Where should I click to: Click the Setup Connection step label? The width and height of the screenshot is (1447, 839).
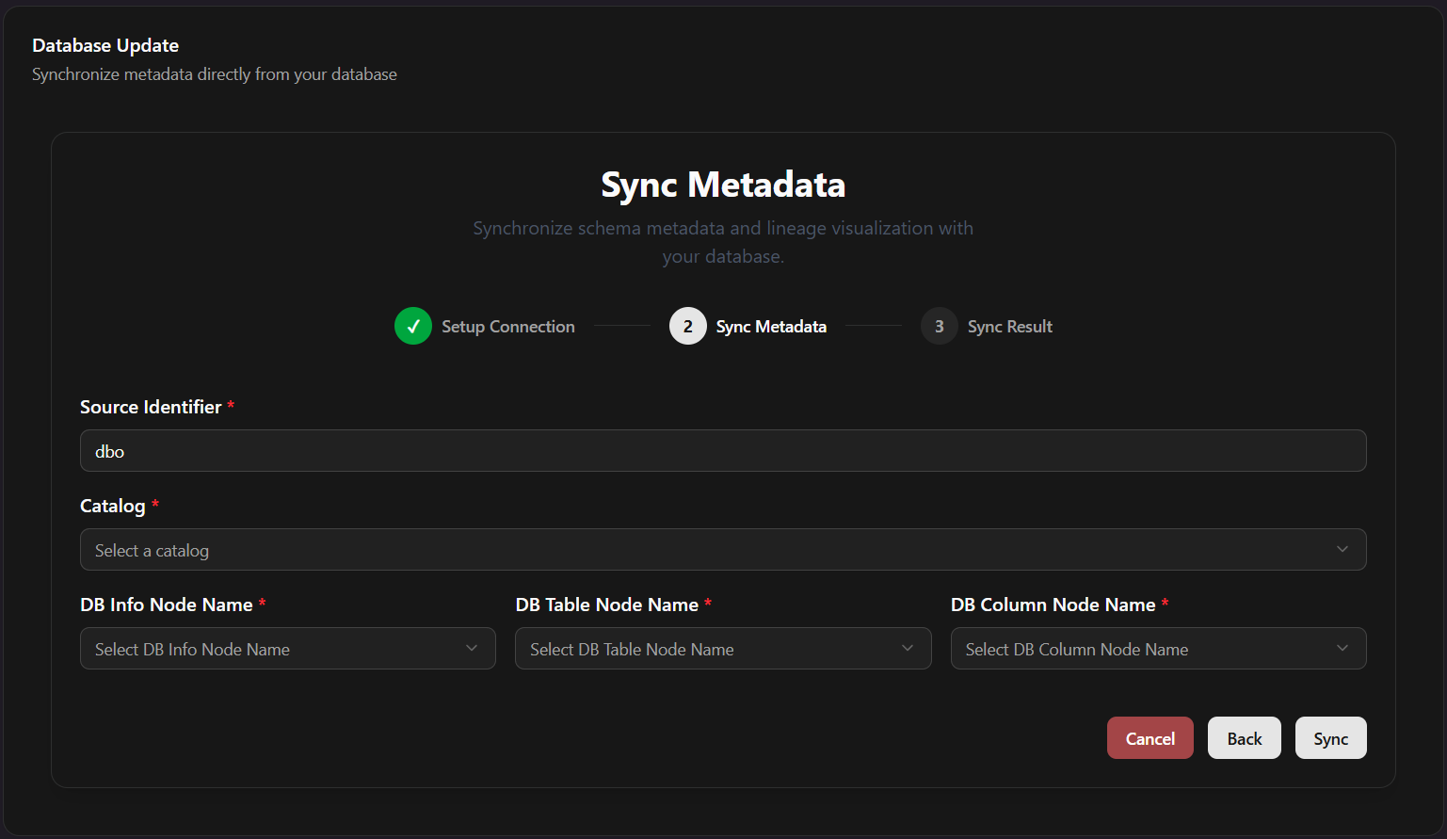(508, 327)
